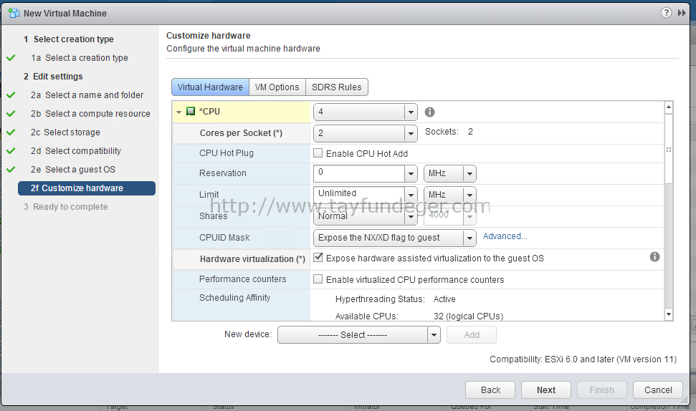Uncheck Expose hardware assisted virtualization checkbox
This screenshot has width=696, height=411.
tap(318, 258)
